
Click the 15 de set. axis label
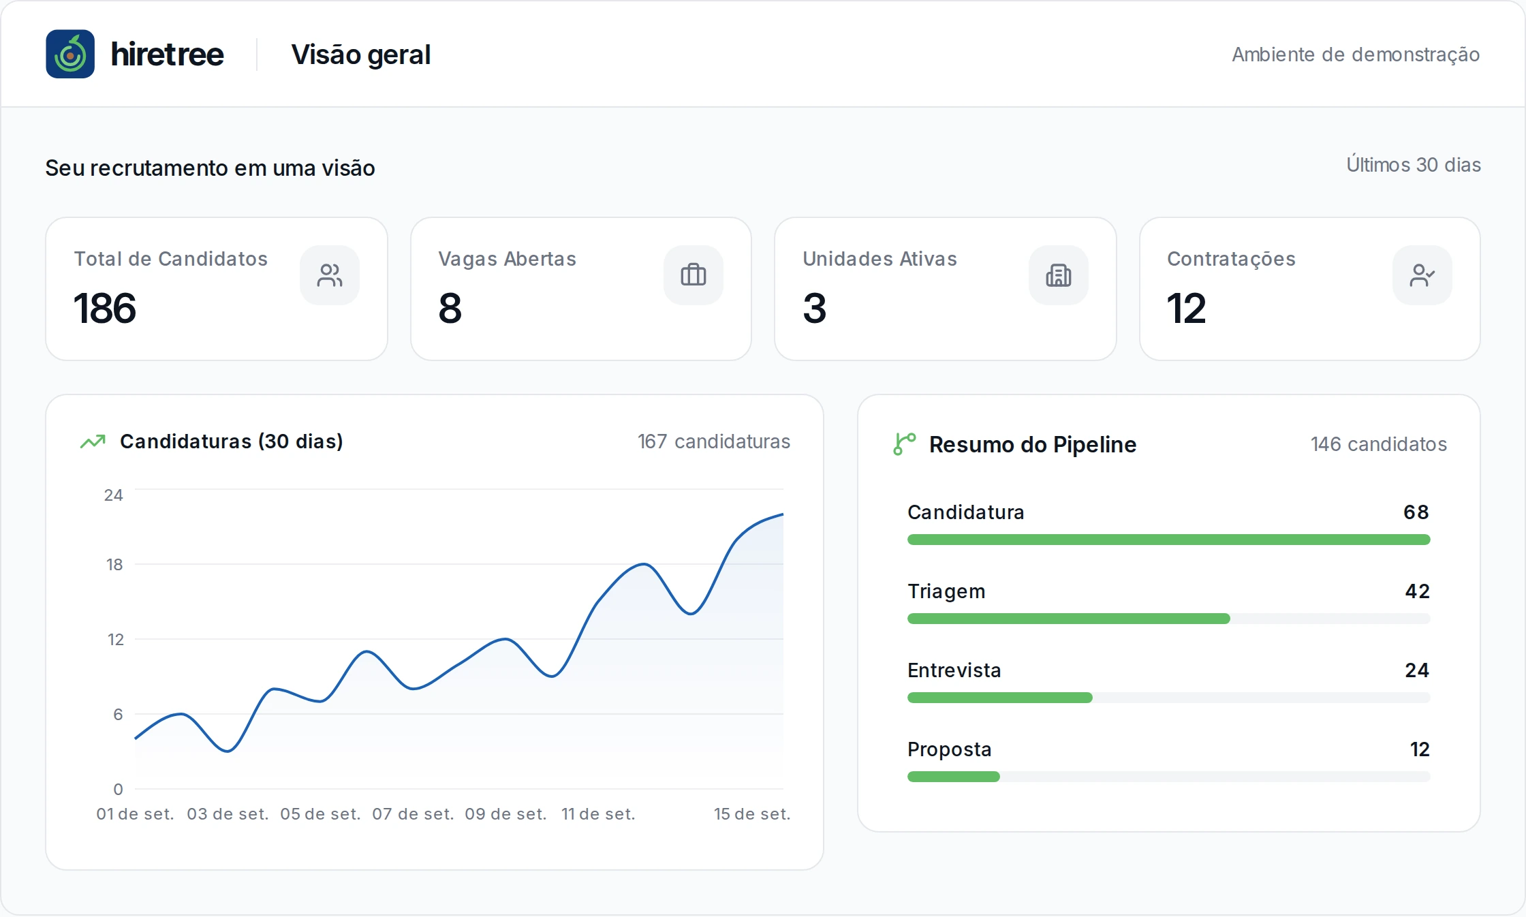pos(752,814)
